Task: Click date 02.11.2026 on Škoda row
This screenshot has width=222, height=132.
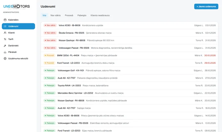Action: 210,33
